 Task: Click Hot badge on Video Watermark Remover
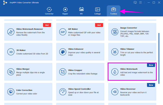pos(47,25)
